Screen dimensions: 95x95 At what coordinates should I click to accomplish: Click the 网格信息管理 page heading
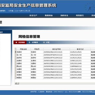click(x=29, y=37)
